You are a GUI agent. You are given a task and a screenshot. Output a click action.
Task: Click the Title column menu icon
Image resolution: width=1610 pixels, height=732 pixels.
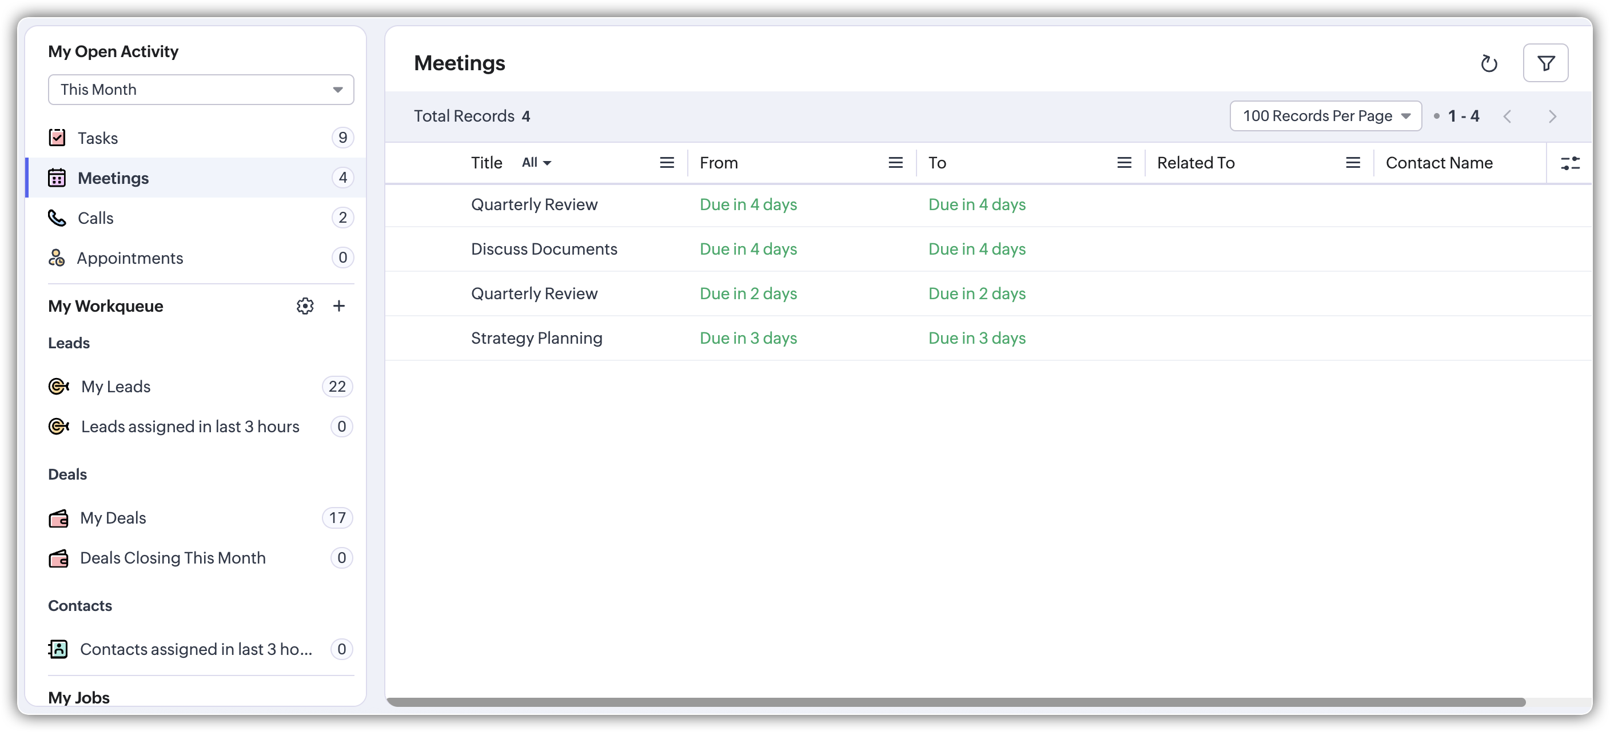667,163
